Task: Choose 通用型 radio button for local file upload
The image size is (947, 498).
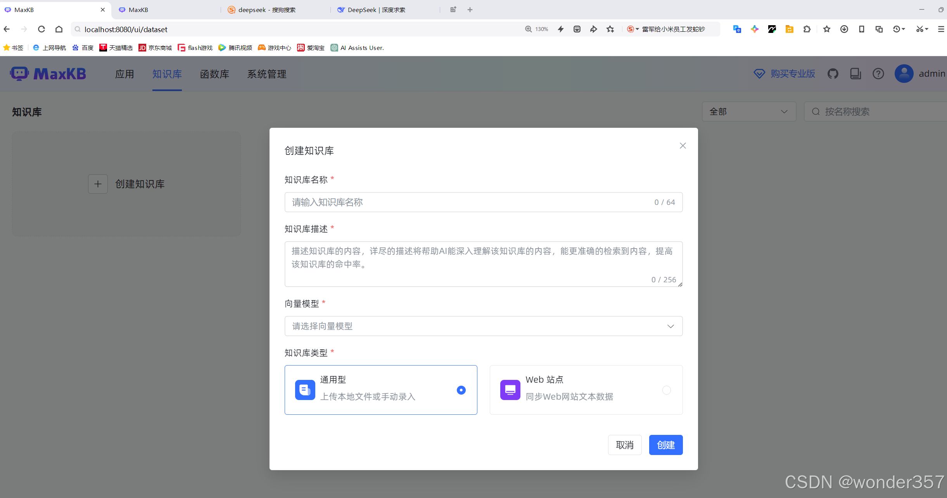Action: pyautogui.click(x=460, y=390)
